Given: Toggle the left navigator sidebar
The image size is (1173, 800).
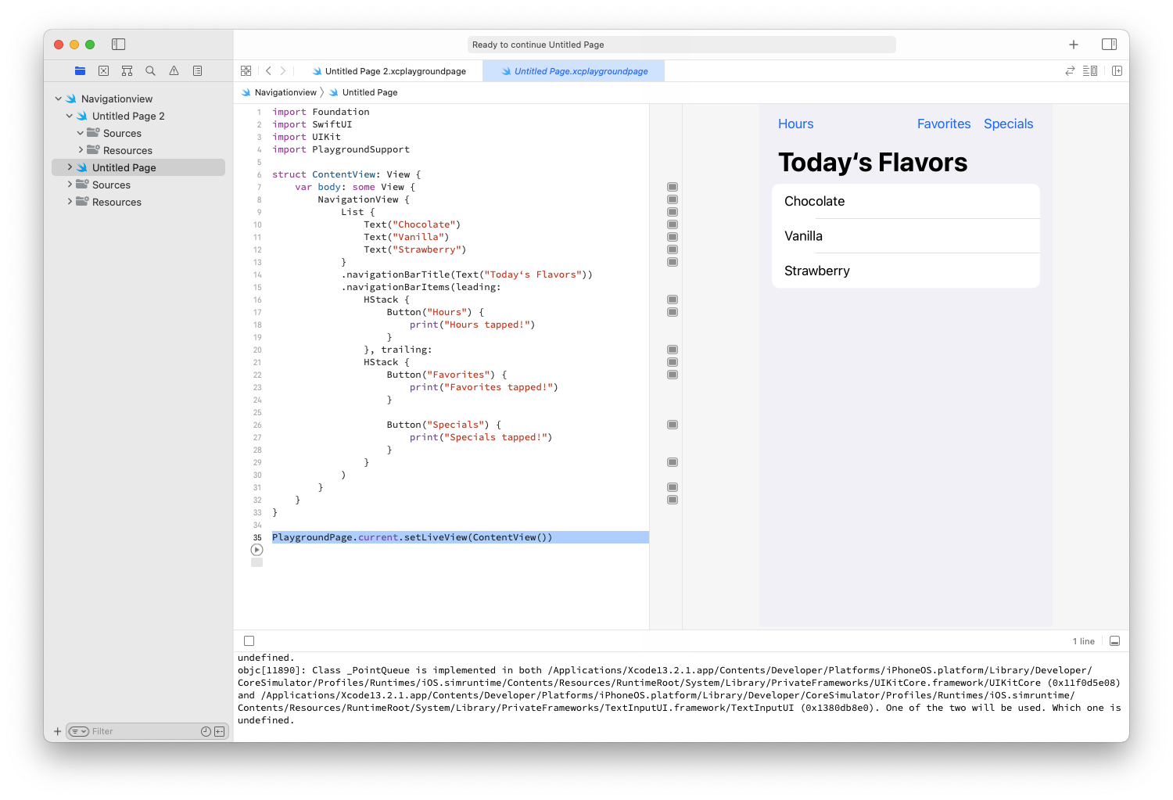Looking at the screenshot, I should coord(119,45).
